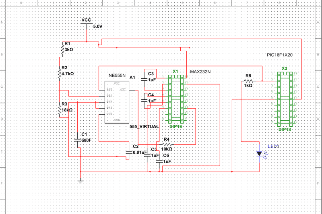Select capacitor C4 1uF symbol

click(x=144, y=101)
